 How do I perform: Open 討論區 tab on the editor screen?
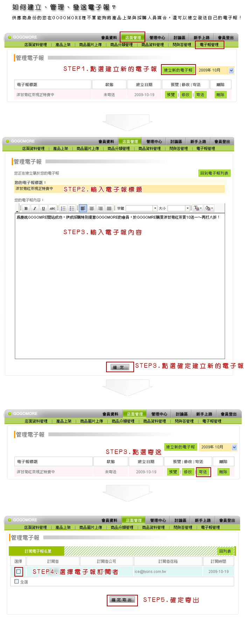tap(176, 142)
